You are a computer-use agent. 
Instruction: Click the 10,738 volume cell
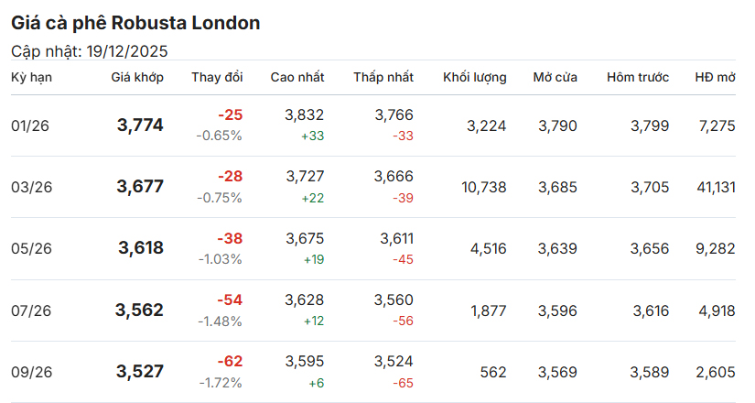[x=484, y=187]
